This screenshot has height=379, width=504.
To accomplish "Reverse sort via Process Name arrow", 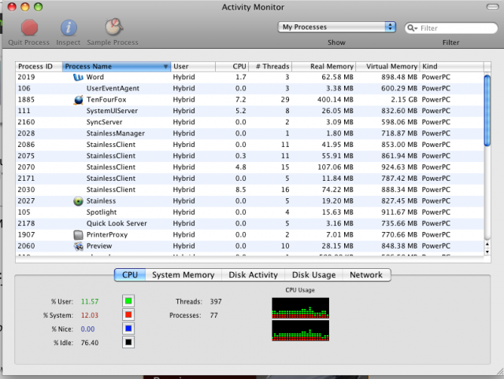I will [x=165, y=66].
